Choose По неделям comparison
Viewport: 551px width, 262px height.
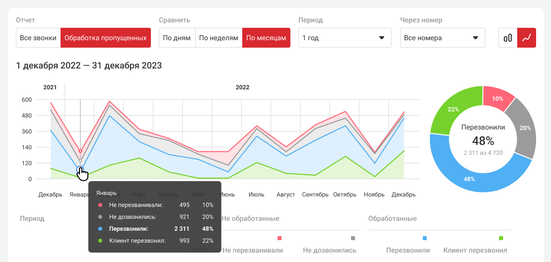218,38
